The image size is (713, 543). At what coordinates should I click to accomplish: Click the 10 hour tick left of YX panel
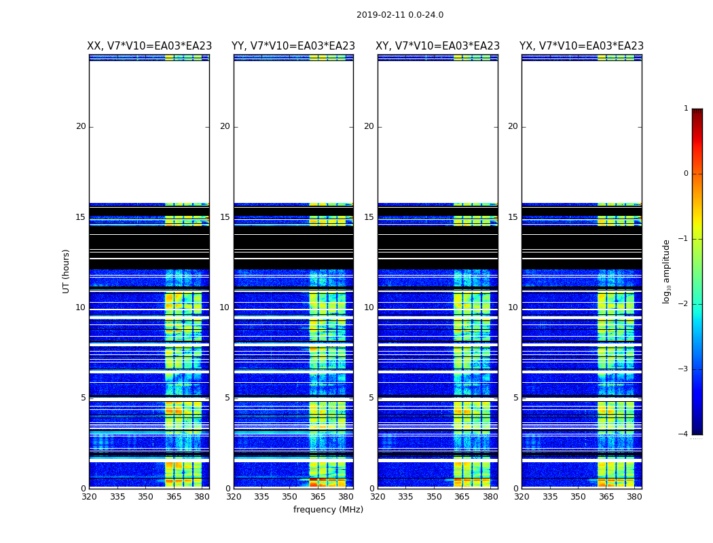(x=513, y=307)
